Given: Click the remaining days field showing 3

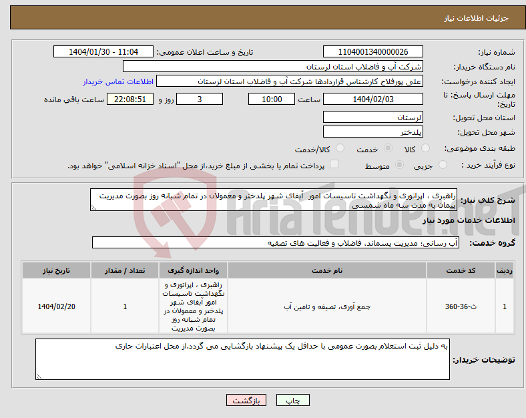Looking at the screenshot, I should (x=200, y=99).
